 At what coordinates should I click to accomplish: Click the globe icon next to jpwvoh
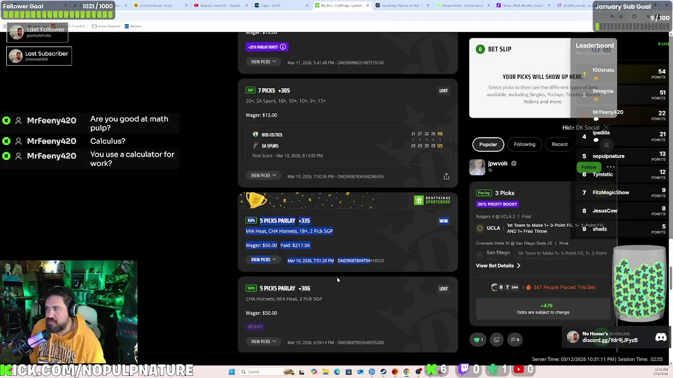click(514, 164)
